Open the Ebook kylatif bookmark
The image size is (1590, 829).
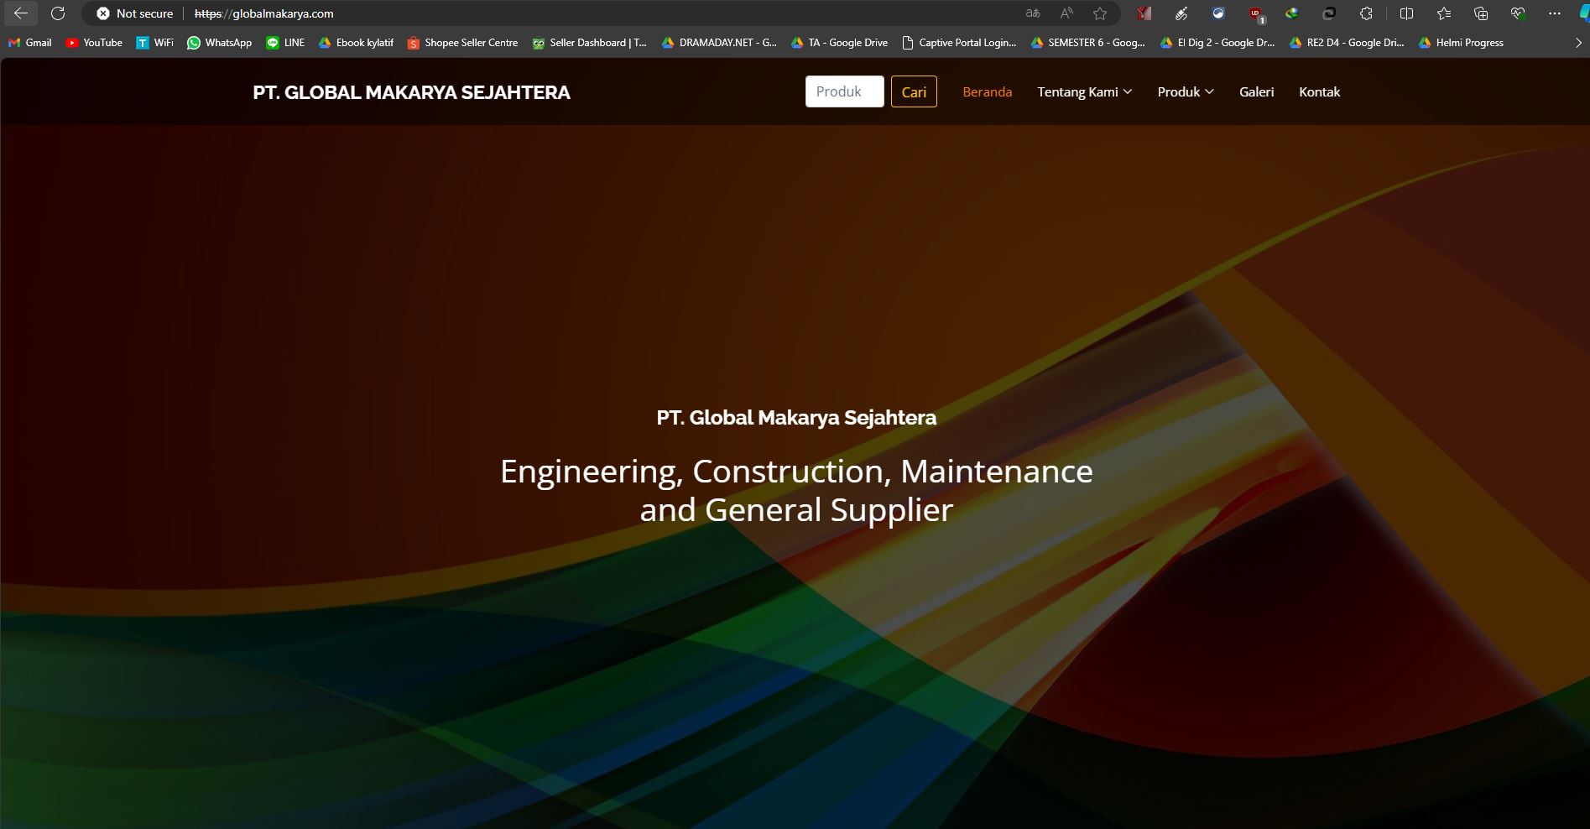click(x=356, y=43)
